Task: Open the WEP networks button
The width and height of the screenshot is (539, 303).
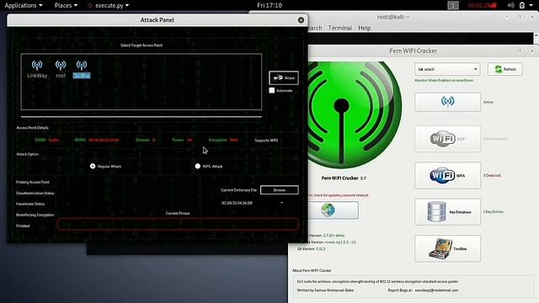Action: [447, 139]
